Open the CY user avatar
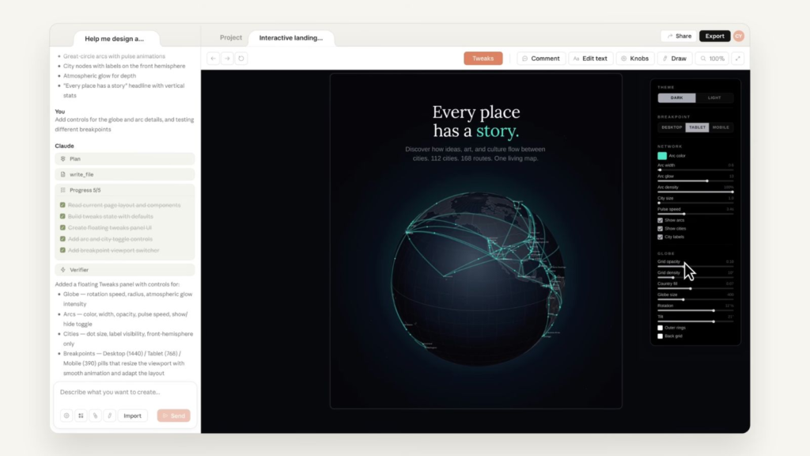 (739, 36)
